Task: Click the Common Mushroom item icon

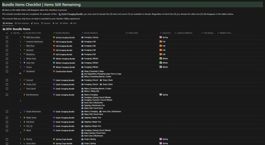Action: (24, 42)
